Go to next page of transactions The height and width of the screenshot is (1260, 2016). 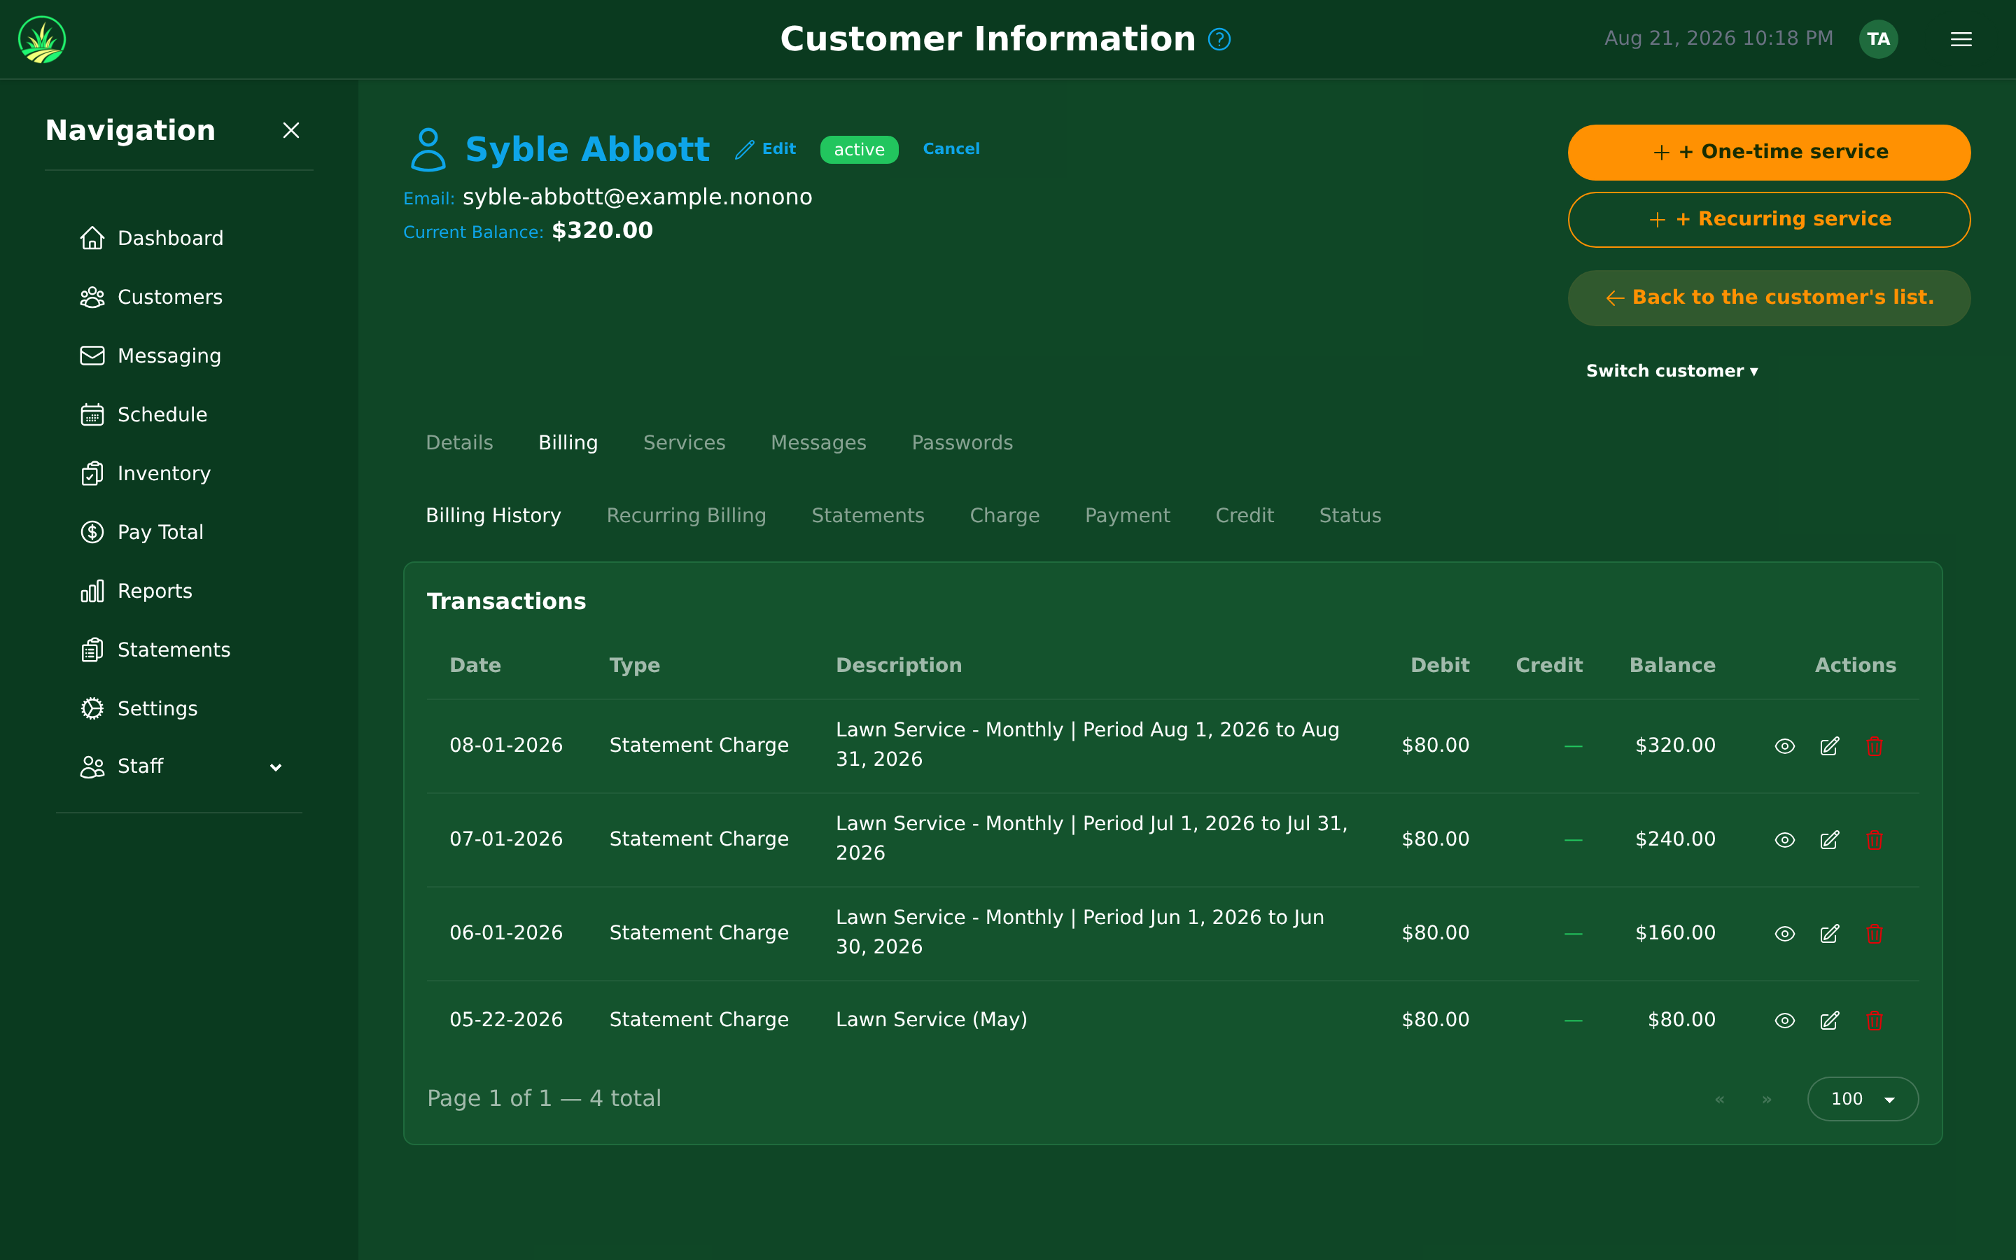coord(1766,1099)
